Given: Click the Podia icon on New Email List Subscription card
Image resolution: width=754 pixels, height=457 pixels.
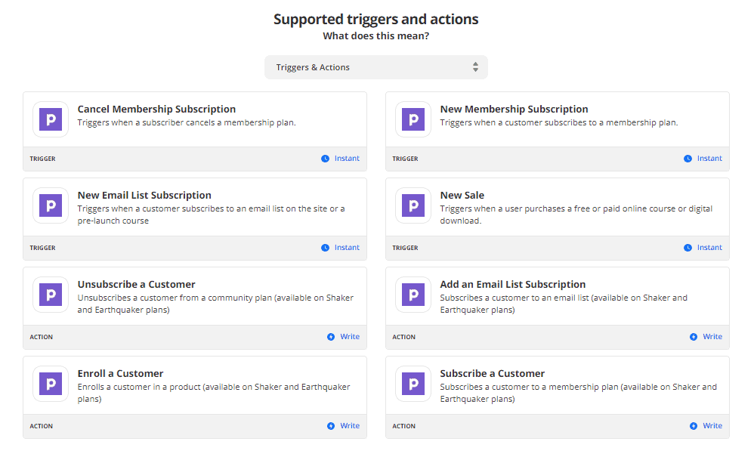Looking at the screenshot, I should pos(50,205).
